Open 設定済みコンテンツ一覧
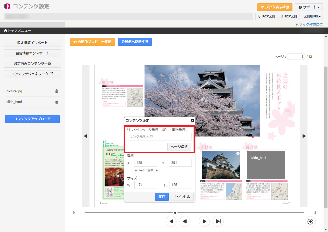 coord(32,64)
